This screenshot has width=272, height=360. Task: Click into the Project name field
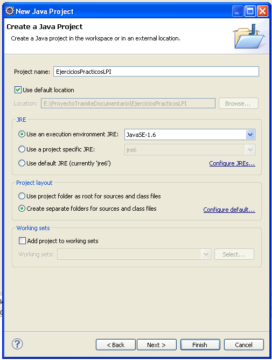(x=156, y=72)
